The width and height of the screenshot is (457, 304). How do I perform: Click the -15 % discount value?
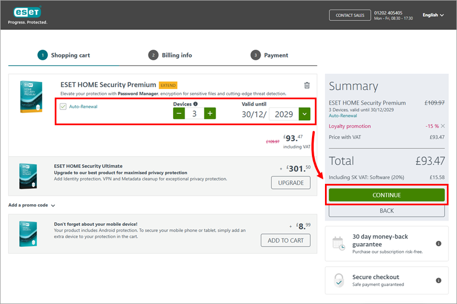[432, 126]
